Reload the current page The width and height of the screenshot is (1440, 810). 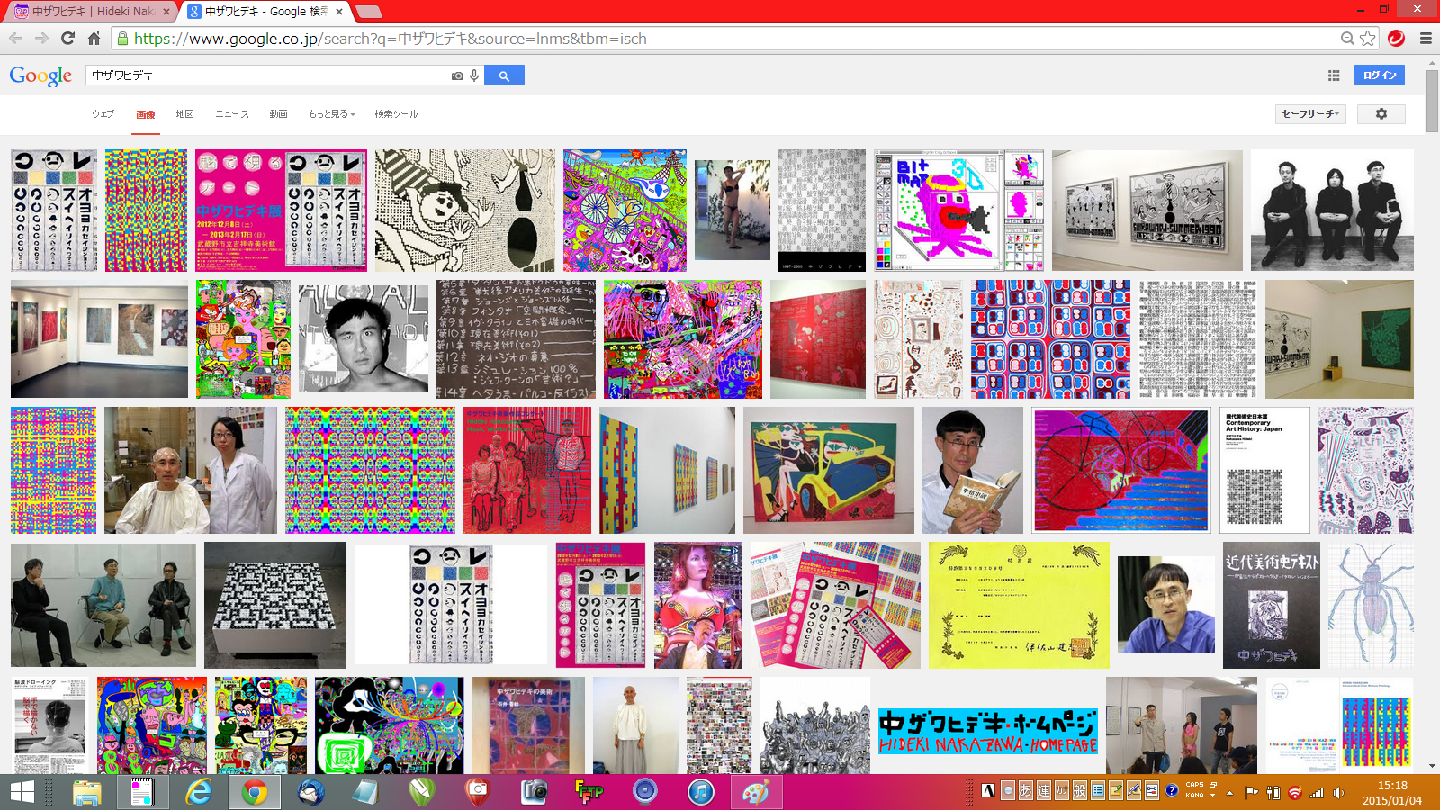tap(67, 38)
